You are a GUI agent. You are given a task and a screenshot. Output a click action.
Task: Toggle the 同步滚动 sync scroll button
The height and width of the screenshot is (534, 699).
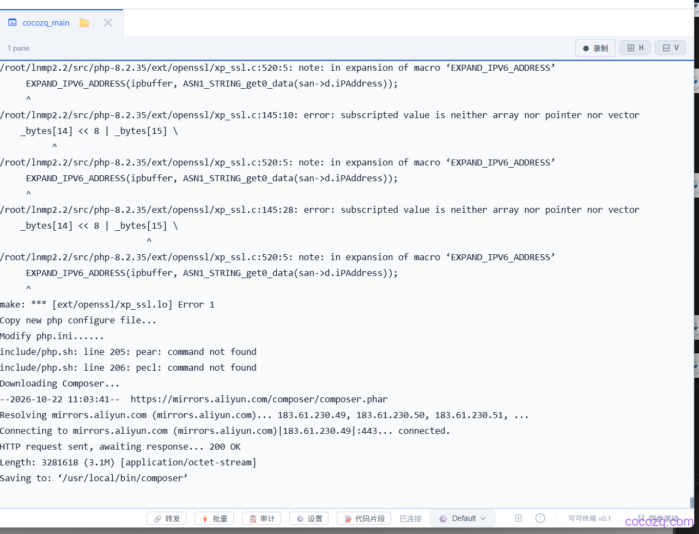tap(658, 519)
